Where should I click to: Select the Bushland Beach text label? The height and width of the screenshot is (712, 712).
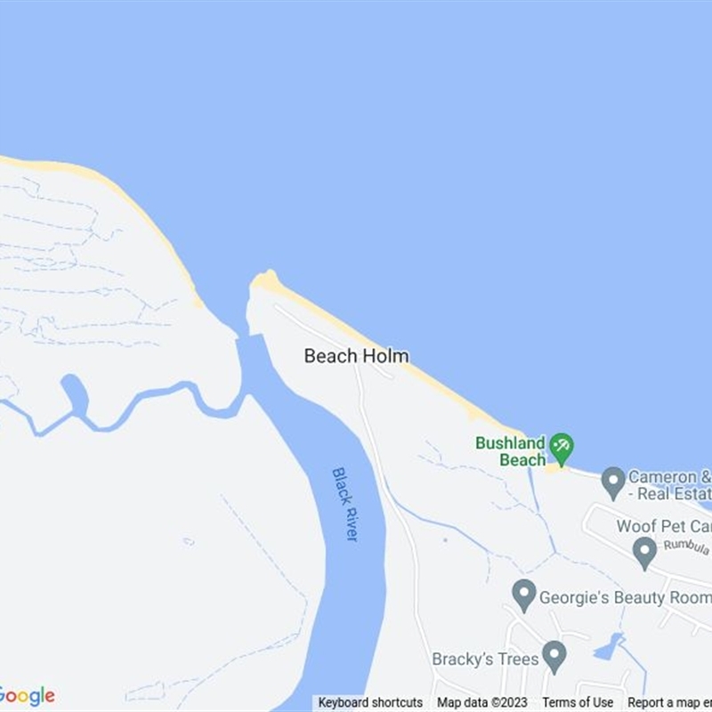click(x=510, y=451)
